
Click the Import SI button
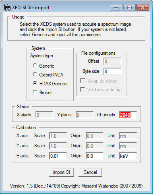coord(62,172)
